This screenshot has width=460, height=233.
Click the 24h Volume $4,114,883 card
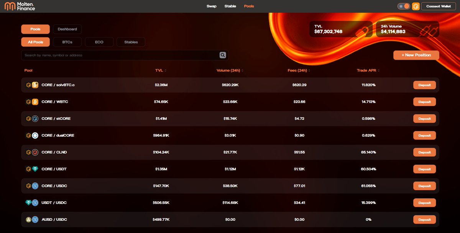(x=407, y=29)
